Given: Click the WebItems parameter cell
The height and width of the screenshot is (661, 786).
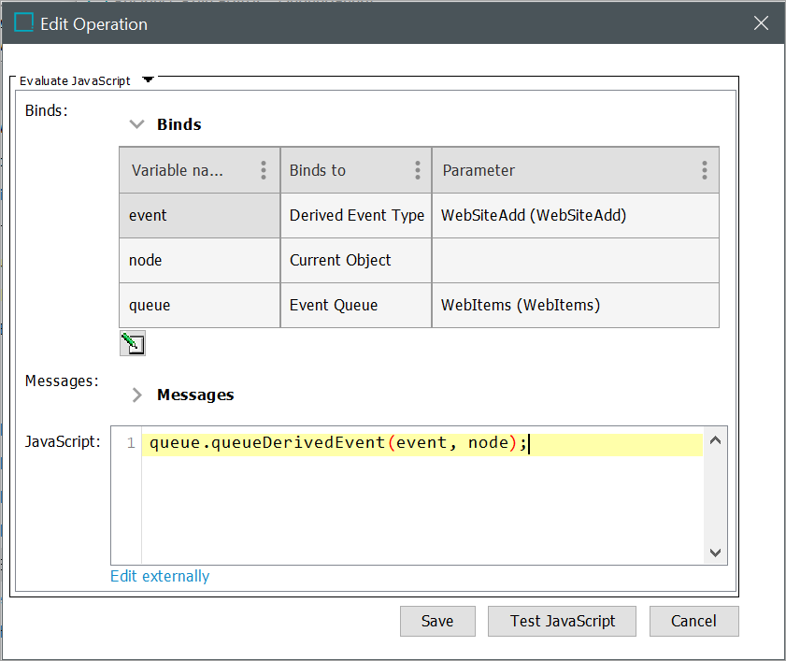Looking at the screenshot, I should pos(575,305).
